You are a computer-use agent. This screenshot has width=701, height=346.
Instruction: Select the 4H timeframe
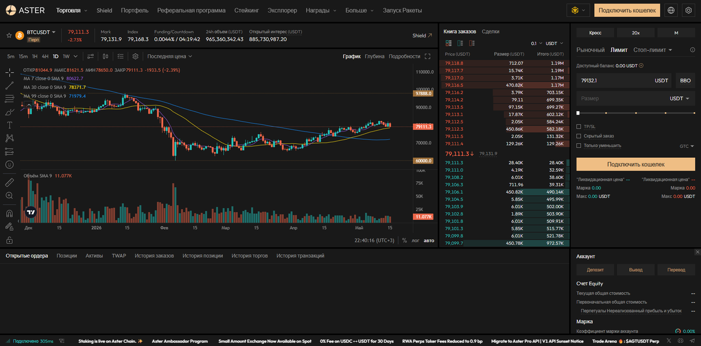(45, 57)
